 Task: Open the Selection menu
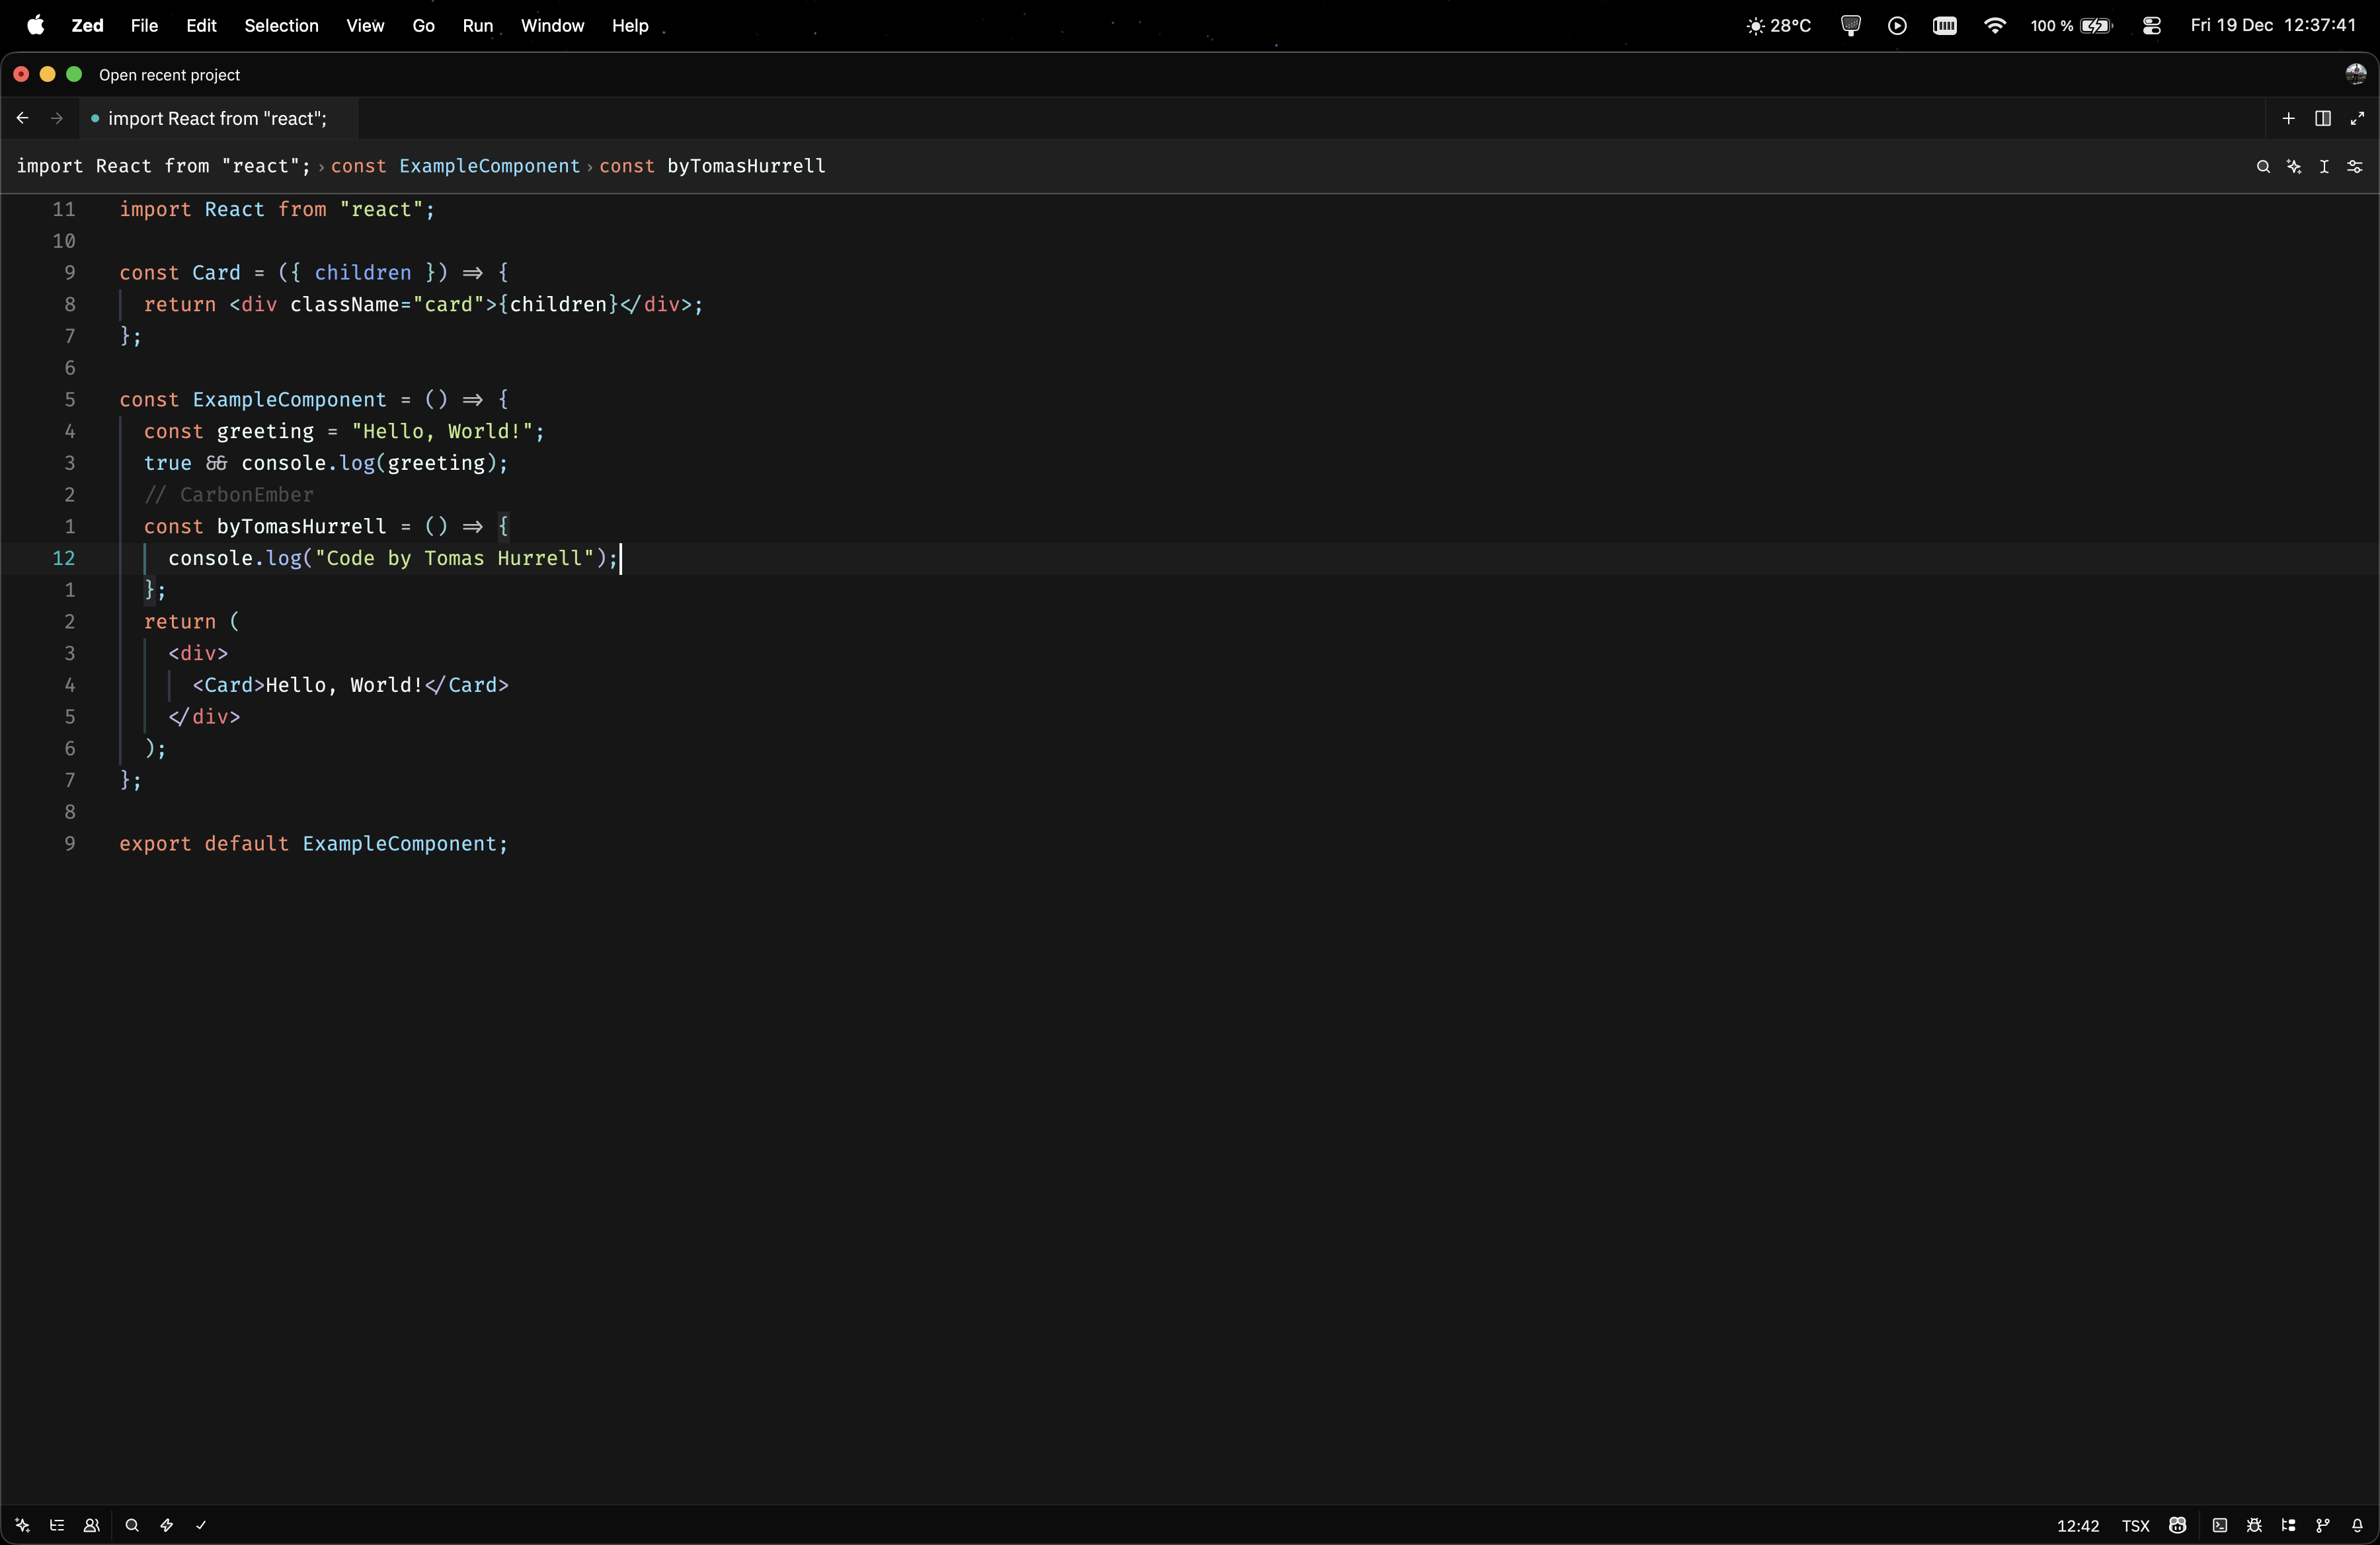pyautogui.click(x=281, y=26)
